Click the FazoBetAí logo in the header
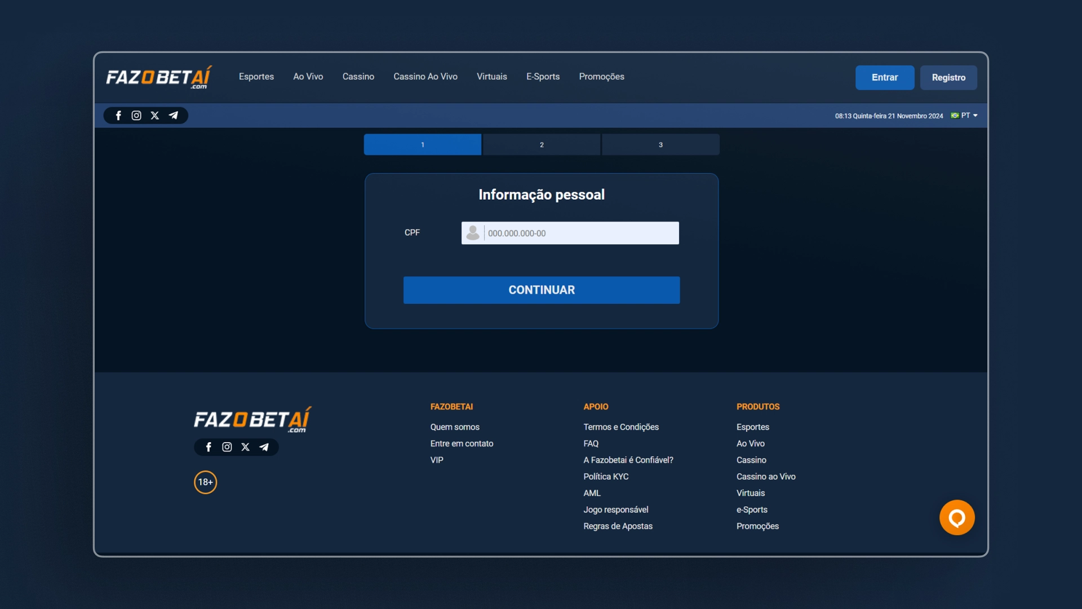1082x609 pixels. (x=158, y=77)
